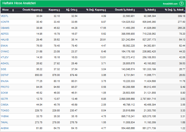
Task: Sort by Kapanış column arrows
Action: 59,10
